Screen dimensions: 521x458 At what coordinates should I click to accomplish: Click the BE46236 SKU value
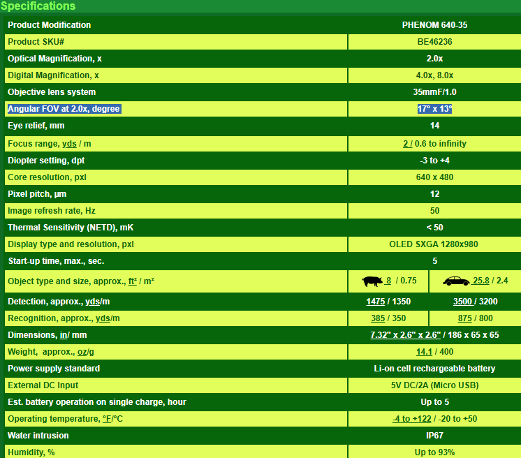(x=434, y=42)
